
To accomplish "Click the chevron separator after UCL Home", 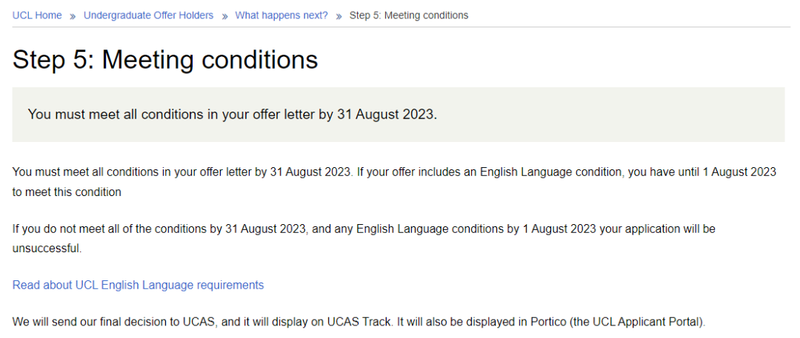I will click(73, 16).
